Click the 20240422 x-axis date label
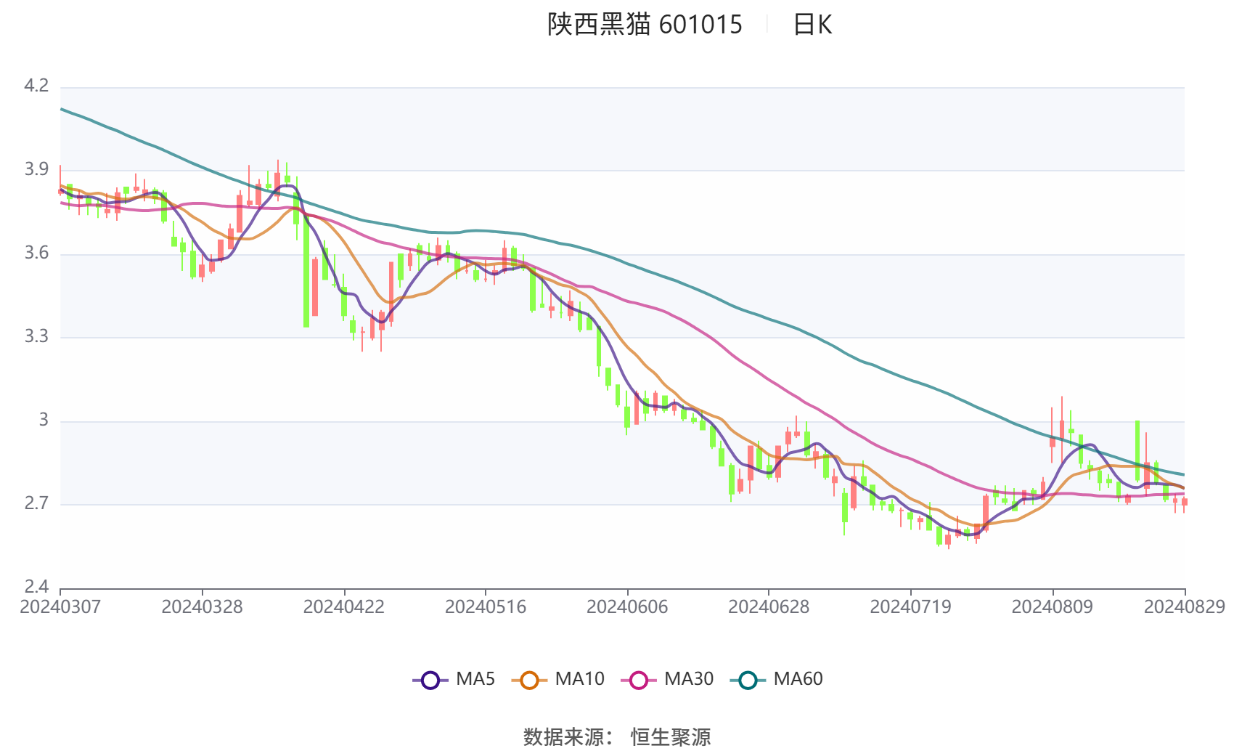The image size is (1234, 751). [x=343, y=606]
